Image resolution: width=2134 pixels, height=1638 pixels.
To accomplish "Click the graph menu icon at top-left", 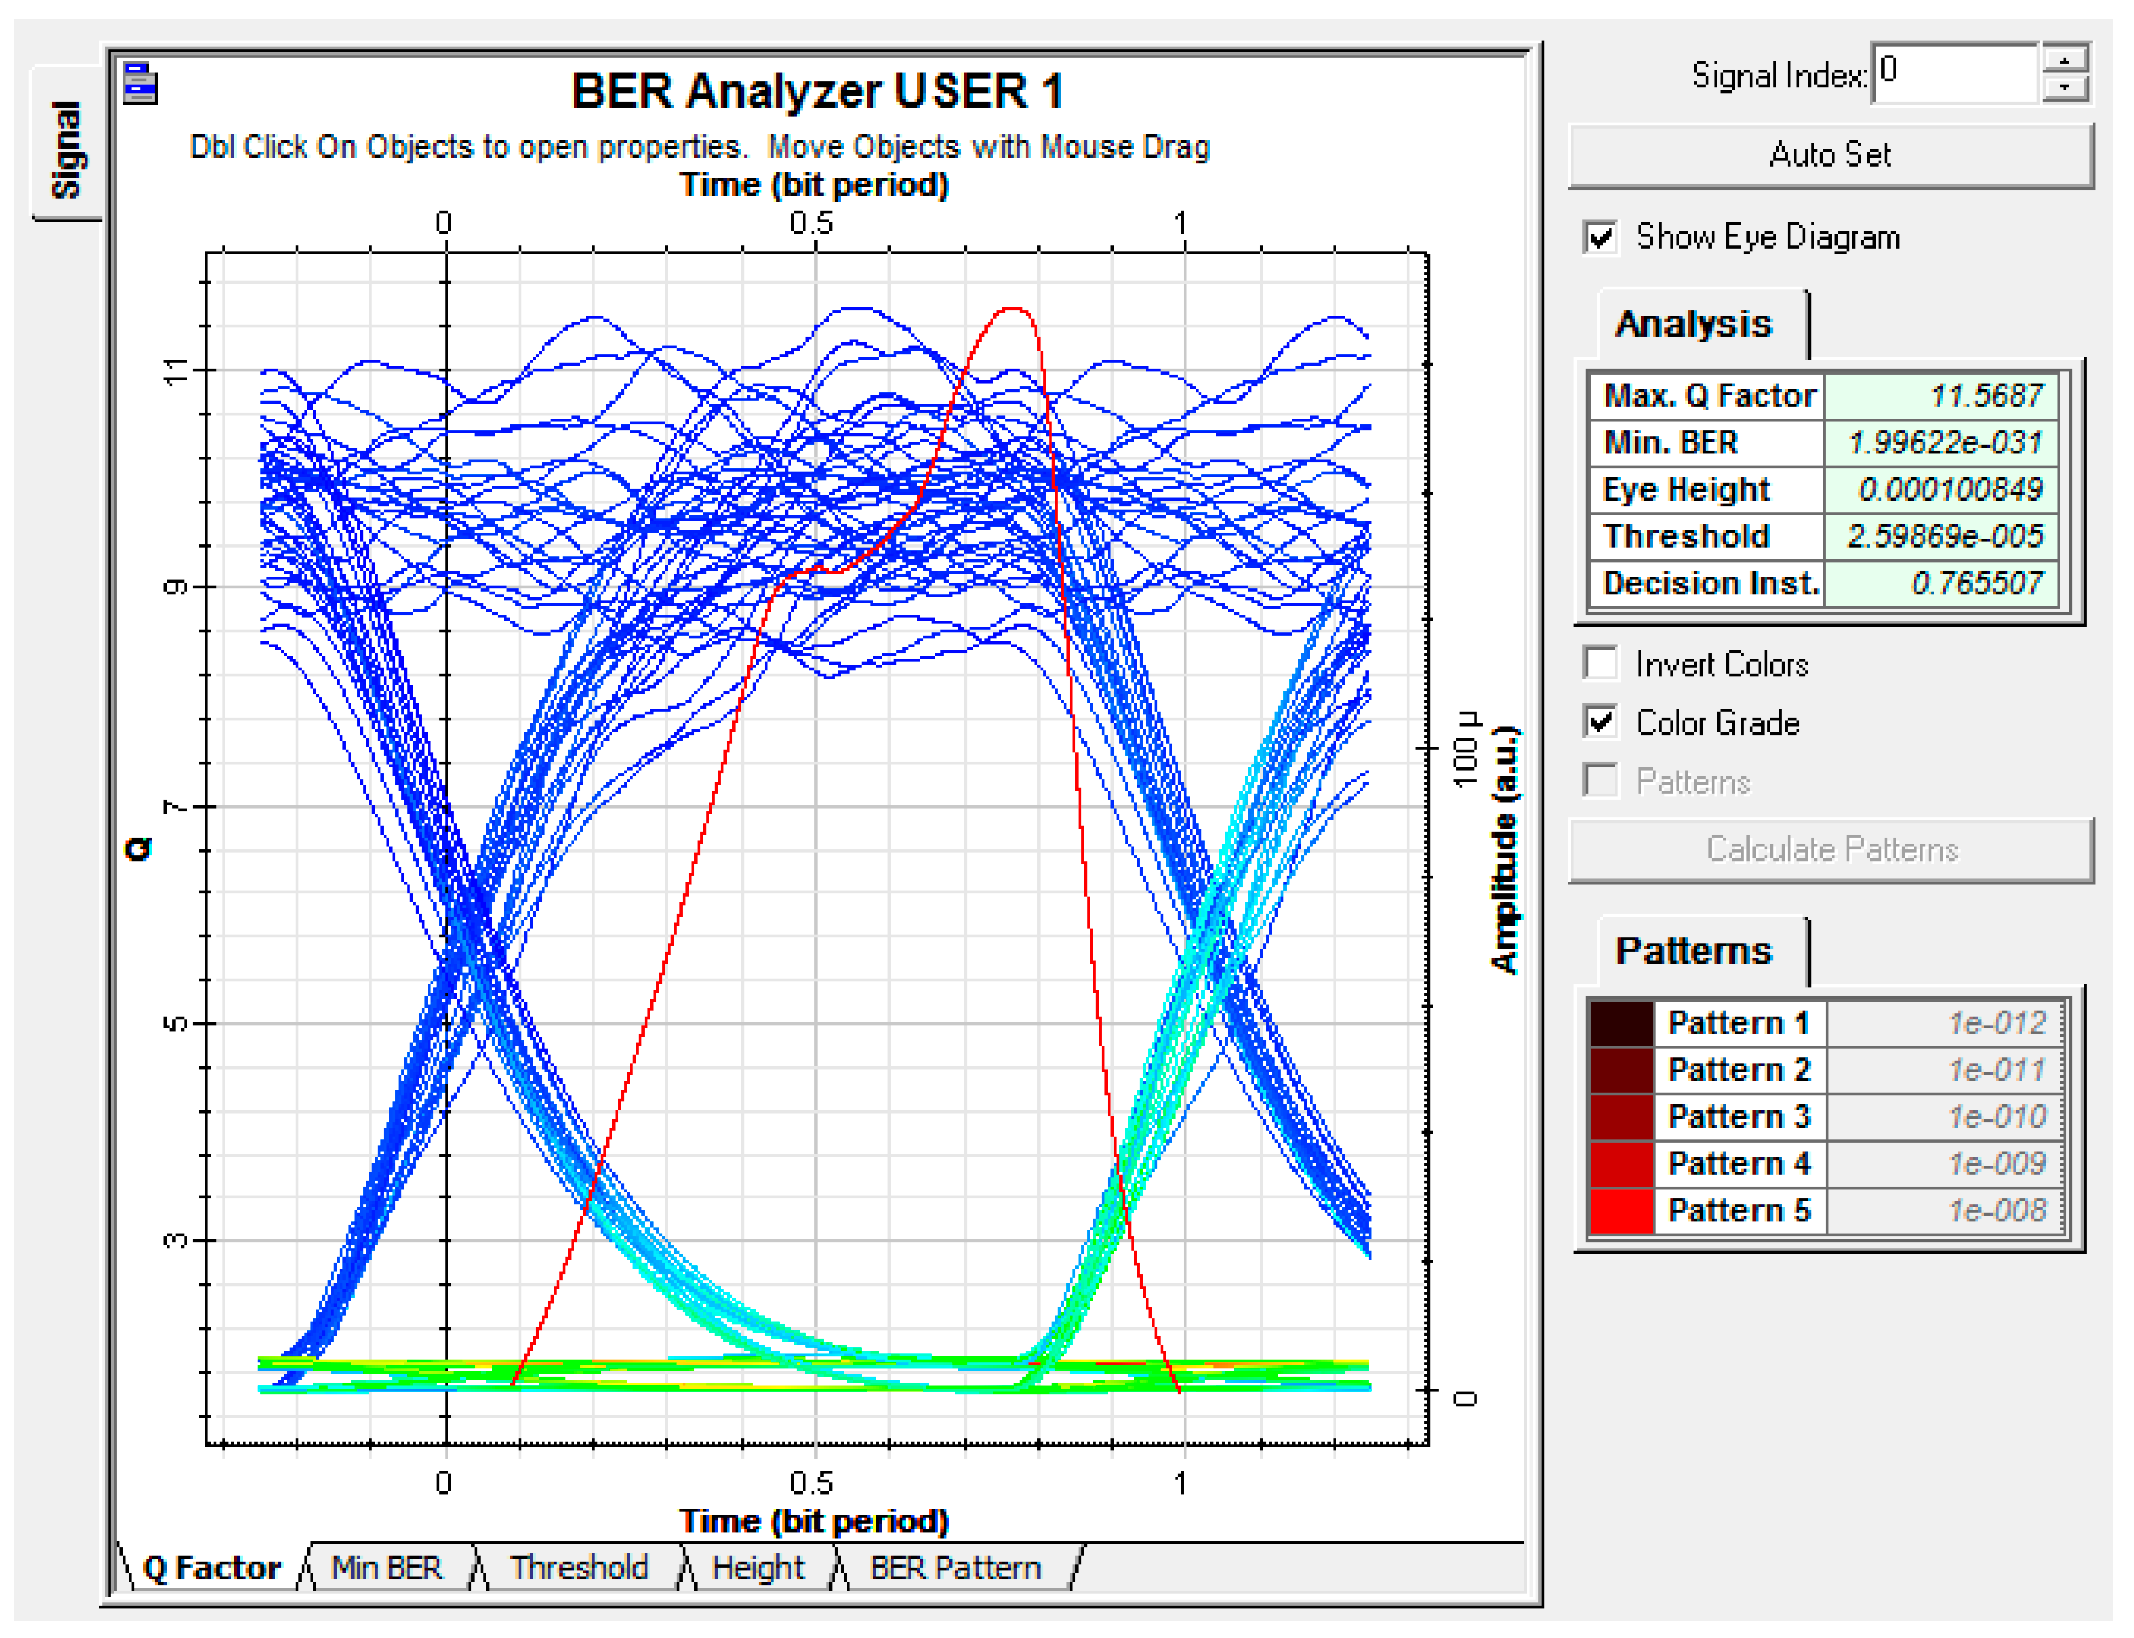I will pos(140,84).
